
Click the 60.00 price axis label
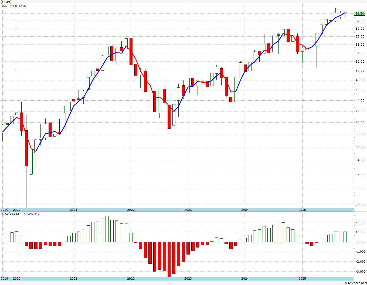360,29
